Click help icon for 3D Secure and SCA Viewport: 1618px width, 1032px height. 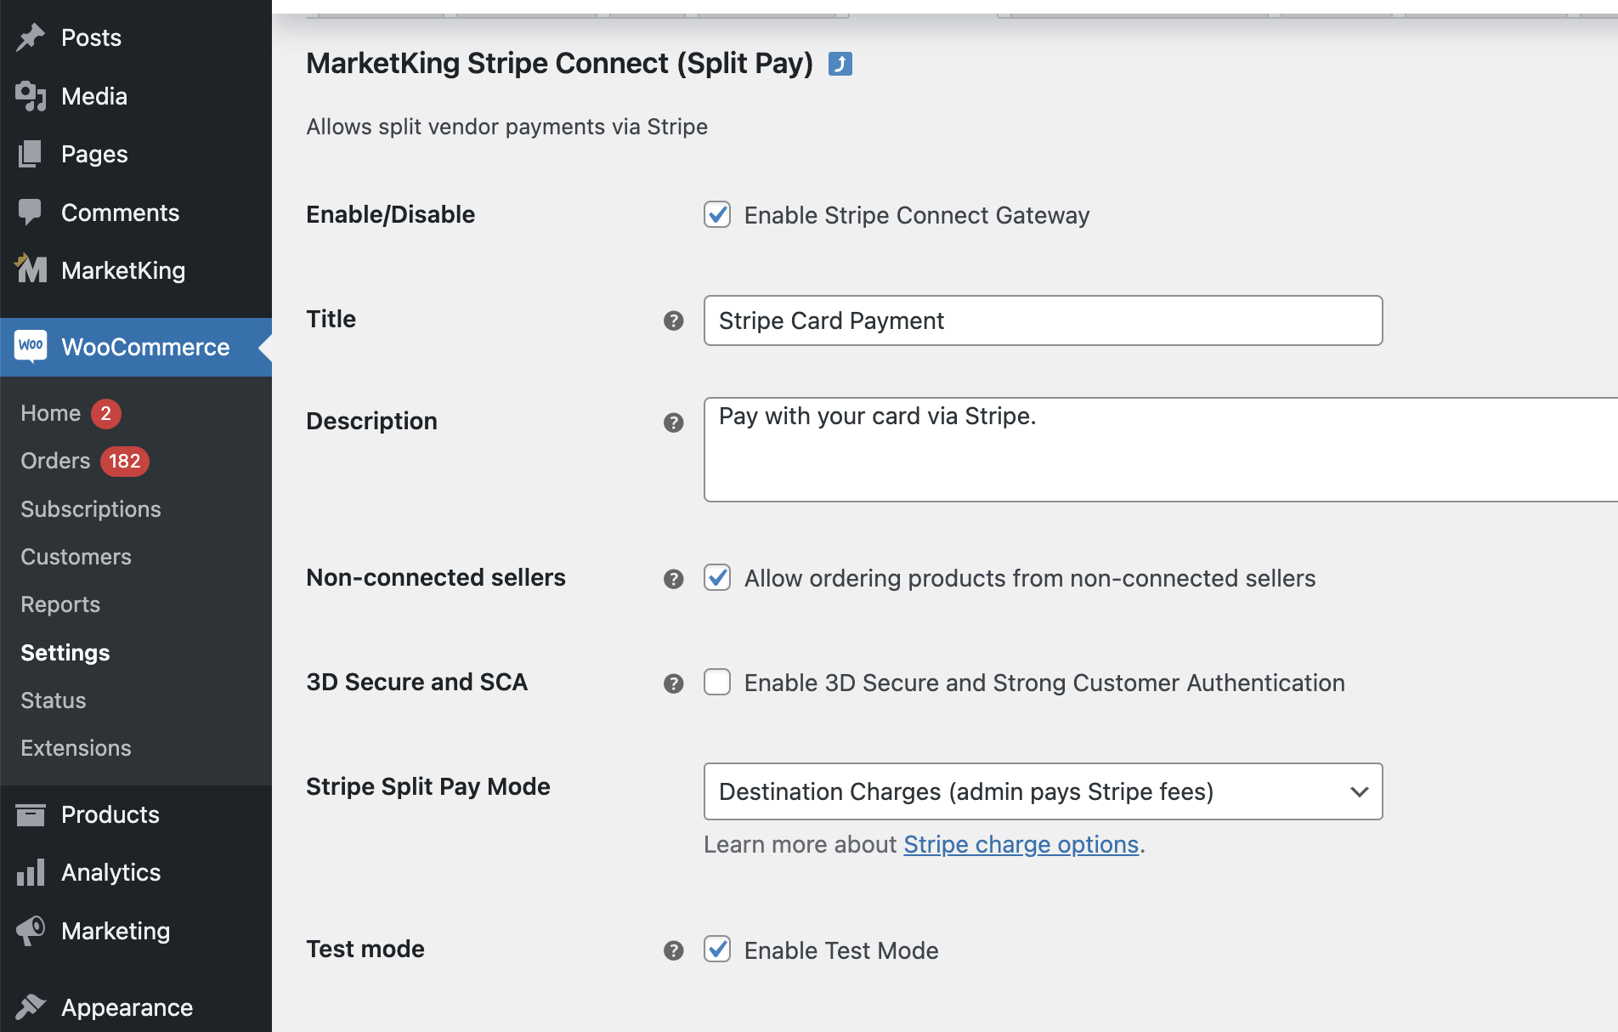coord(674,683)
